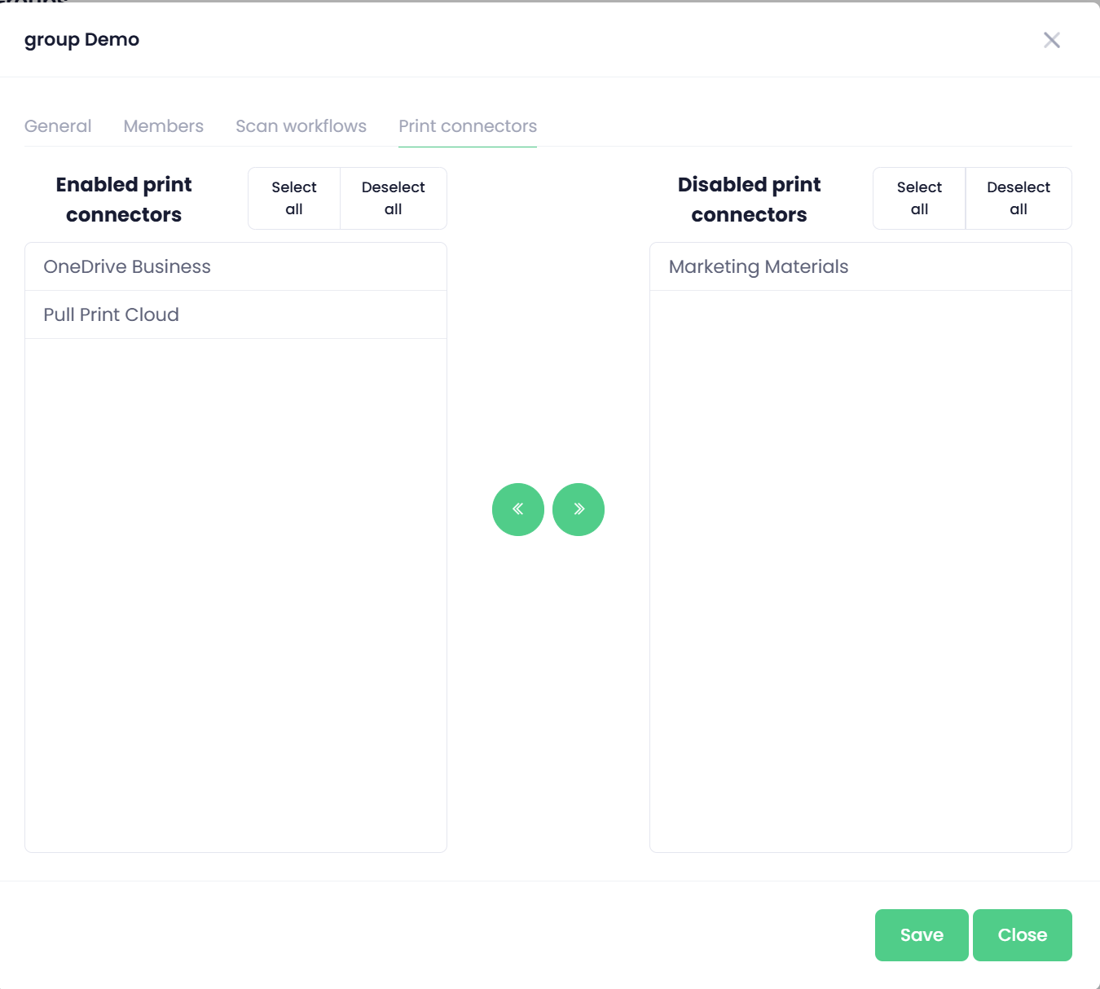
Task: Deselect all disabled print connectors
Action: pyautogui.click(x=1018, y=198)
